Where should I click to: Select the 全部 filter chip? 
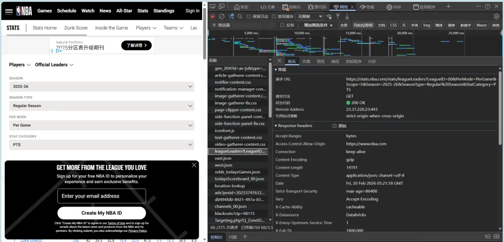point(344,25)
